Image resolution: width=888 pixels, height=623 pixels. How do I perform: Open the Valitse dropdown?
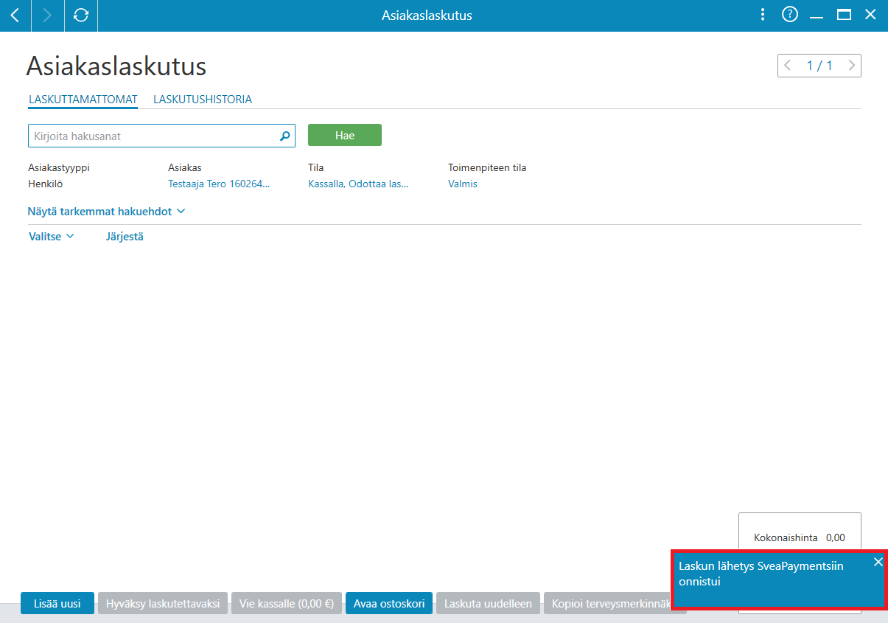point(52,237)
